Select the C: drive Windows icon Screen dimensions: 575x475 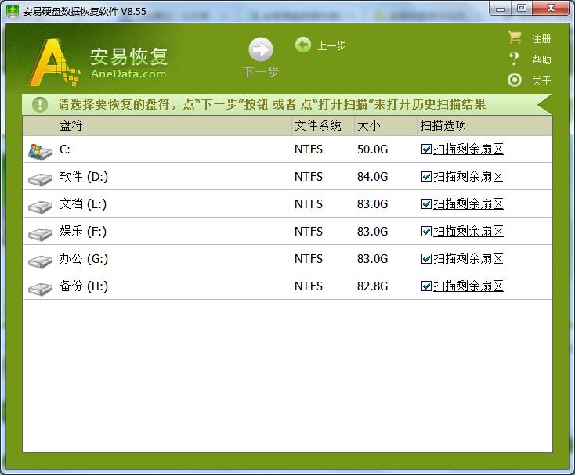[40, 150]
